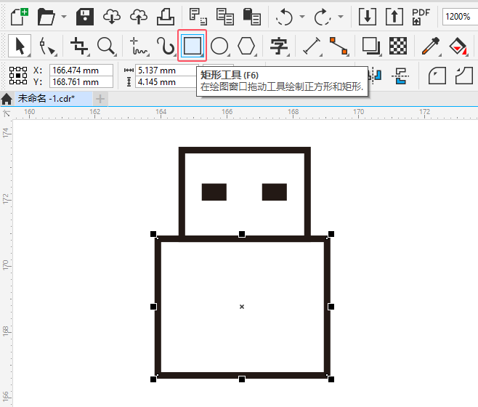The height and width of the screenshot is (407, 478).
Task: Open the undo history dropdown
Action: coord(301,17)
